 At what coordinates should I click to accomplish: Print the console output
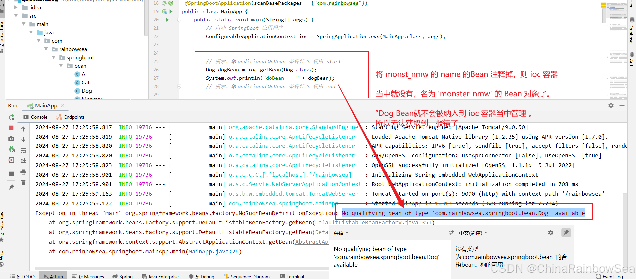click(23, 172)
